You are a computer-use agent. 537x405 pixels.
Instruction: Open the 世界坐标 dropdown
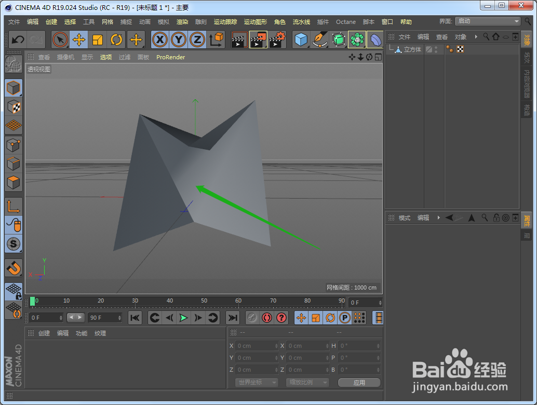click(257, 382)
